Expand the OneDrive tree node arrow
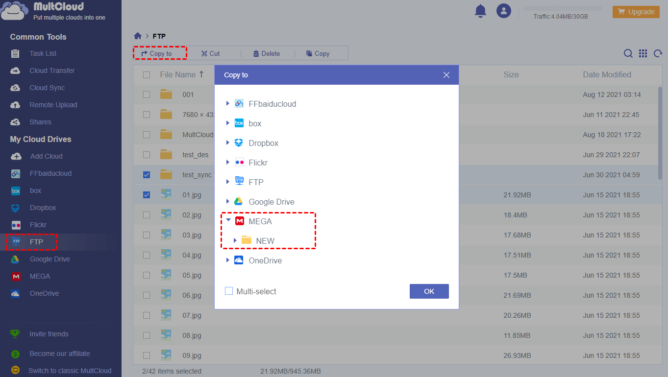This screenshot has width=668, height=377. [x=227, y=260]
